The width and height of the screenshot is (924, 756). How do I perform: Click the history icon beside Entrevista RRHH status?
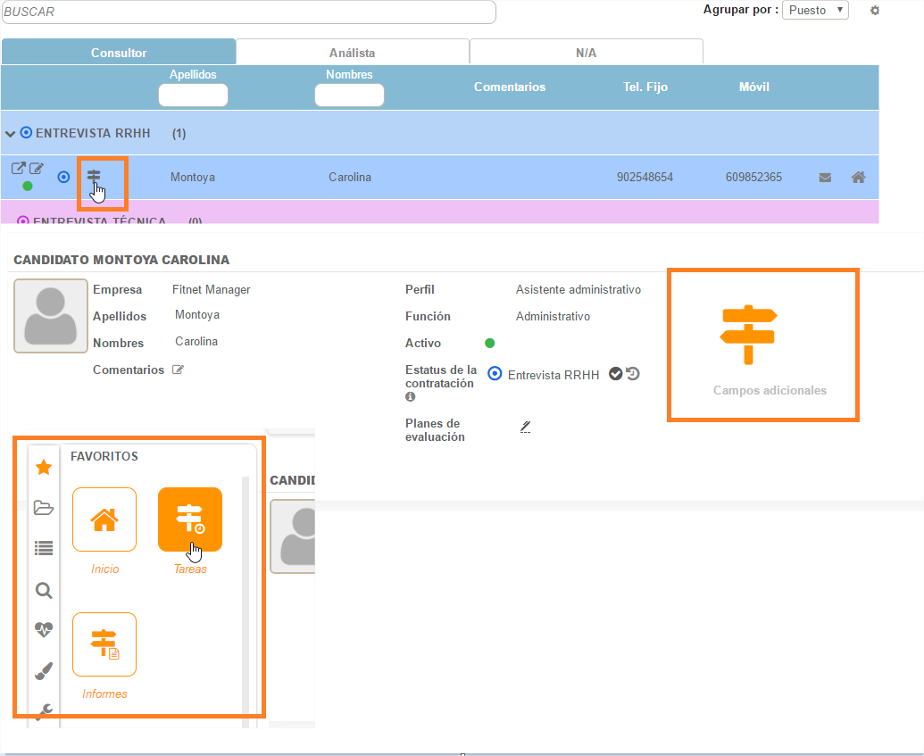pyautogui.click(x=633, y=374)
